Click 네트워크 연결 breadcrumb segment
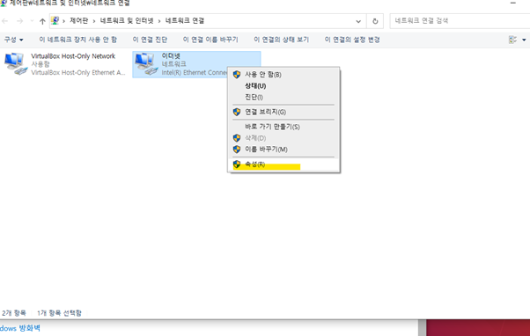530x336 pixels. pyautogui.click(x=185, y=21)
